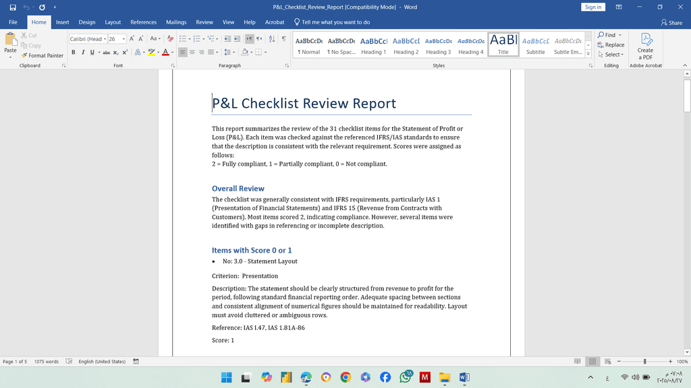
Task: Open the spelling proofing status icon
Action: pyautogui.click(x=70, y=361)
